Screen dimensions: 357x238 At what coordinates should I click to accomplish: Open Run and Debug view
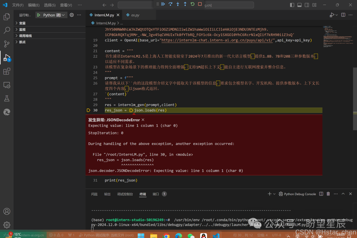coord(7,58)
